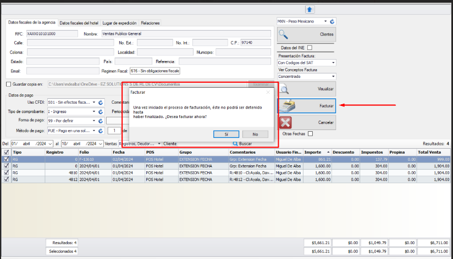The height and width of the screenshot is (259, 453).
Task: Sort by the Fecha column header
Action: (128, 152)
